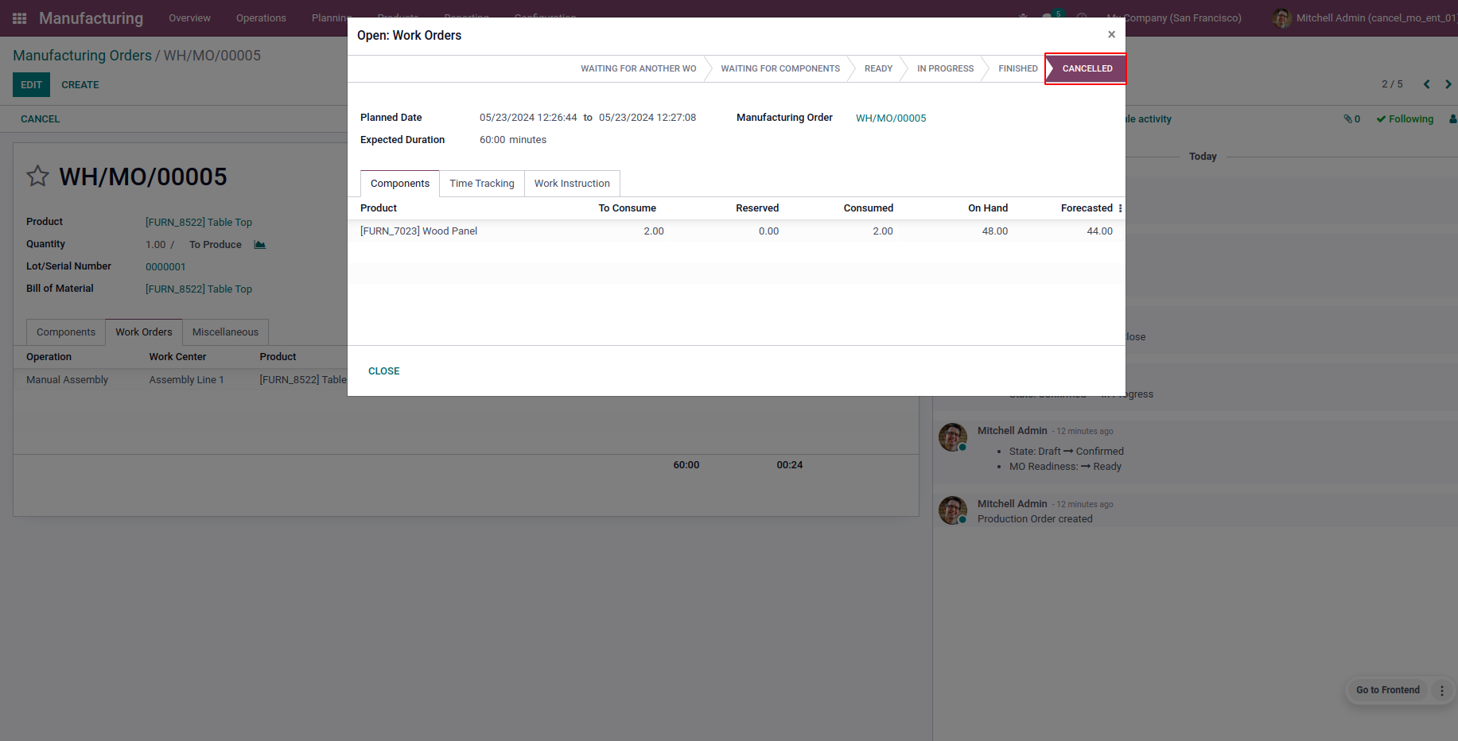Click the forecast chart icon beside To Produce
This screenshot has width=1458, height=741.
point(259,244)
